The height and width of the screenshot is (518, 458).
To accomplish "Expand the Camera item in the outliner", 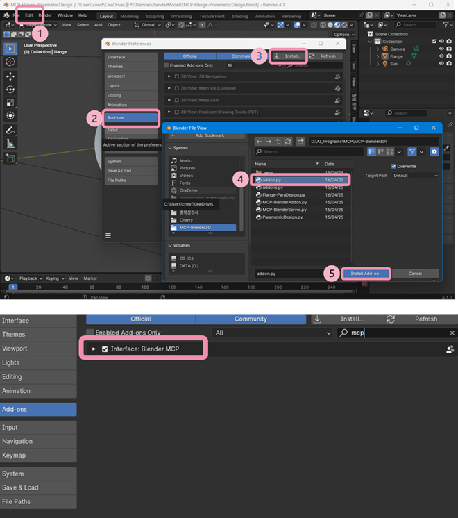I will pyautogui.click(x=378, y=49).
